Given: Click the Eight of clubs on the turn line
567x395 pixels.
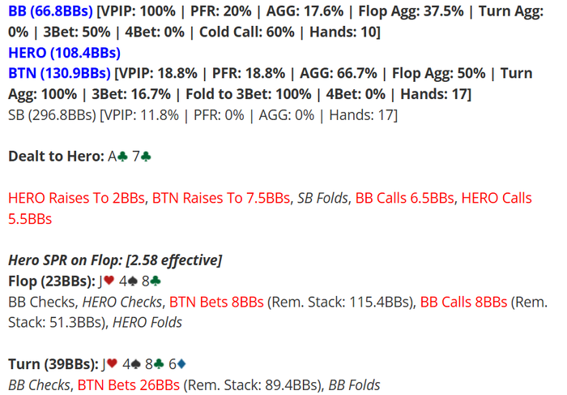Looking at the screenshot, I should click(155, 364).
